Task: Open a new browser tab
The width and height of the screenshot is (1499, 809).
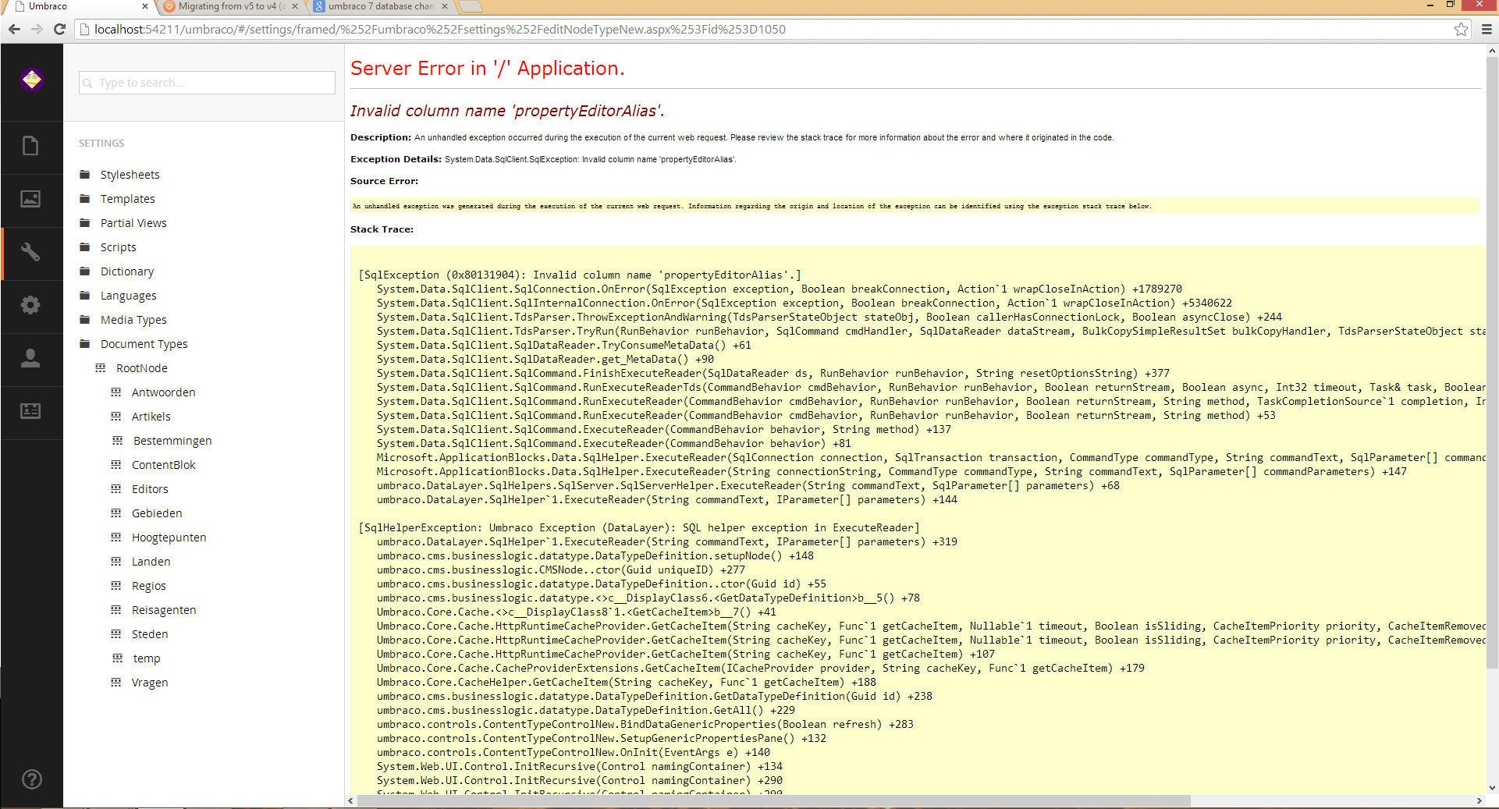Action: pyautogui.click(x=471, y=7)
